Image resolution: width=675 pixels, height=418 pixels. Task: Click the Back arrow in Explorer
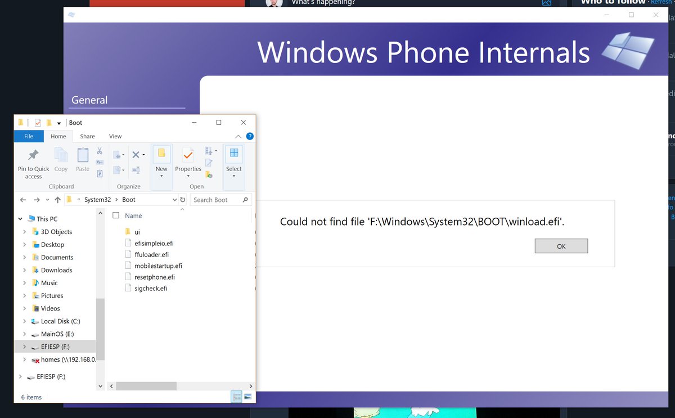(23, 200)
